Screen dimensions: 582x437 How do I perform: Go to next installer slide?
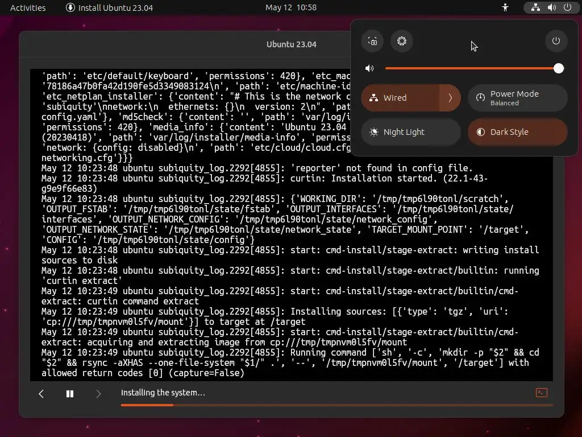coord(98,394)
